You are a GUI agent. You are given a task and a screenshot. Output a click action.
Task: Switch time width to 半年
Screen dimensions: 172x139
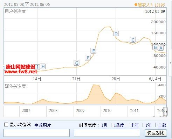click(135, 125)
